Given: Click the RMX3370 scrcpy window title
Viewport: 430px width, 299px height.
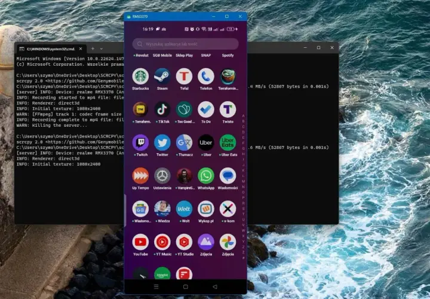Looking at the screenshot, I should click(x=140, y=17).
